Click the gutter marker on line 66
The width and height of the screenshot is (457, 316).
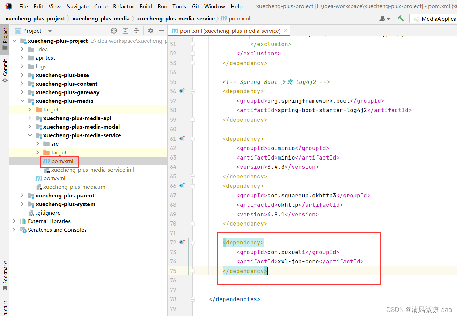[x=182, y=186]
